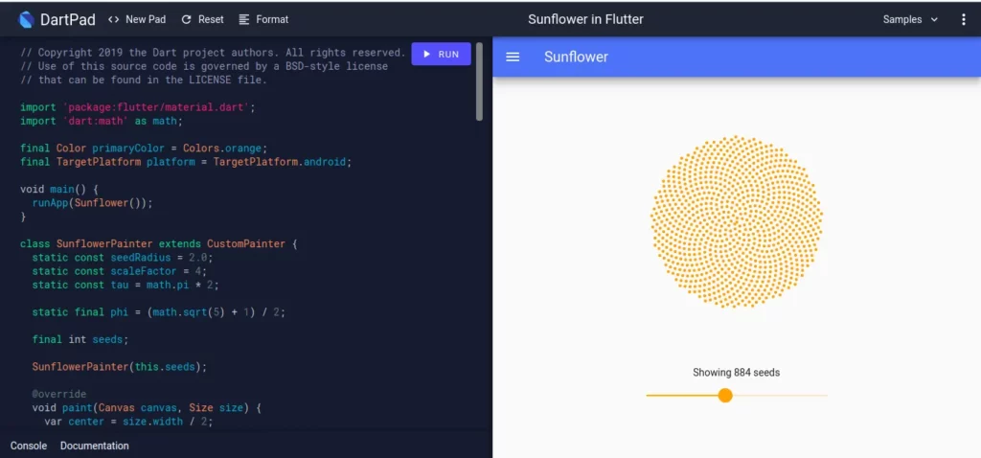Image resolution: width=981 pixels, height=458 pixels.
Task: Click the 'static const scaleFactor = 4;' line
Action: pos(120,271)
